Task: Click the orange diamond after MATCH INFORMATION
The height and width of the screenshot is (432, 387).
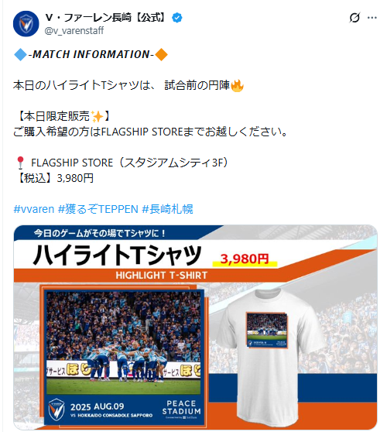Action: [x=162, y=54]
